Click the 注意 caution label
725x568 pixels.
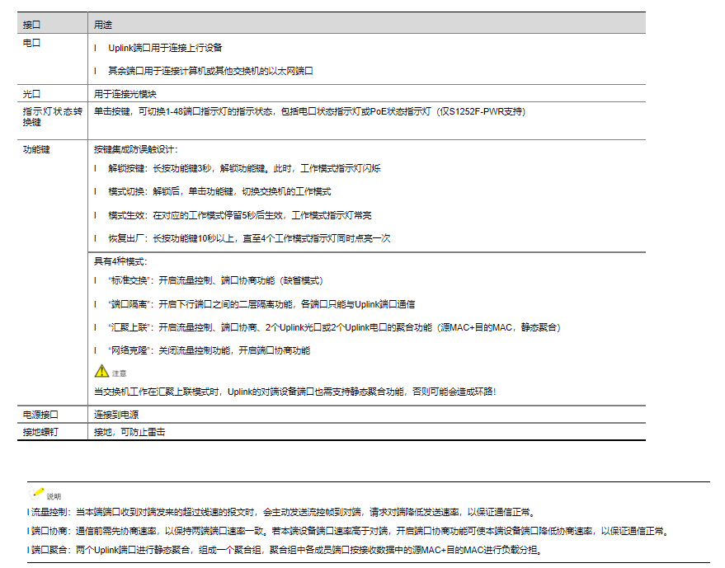coord(119,373)
